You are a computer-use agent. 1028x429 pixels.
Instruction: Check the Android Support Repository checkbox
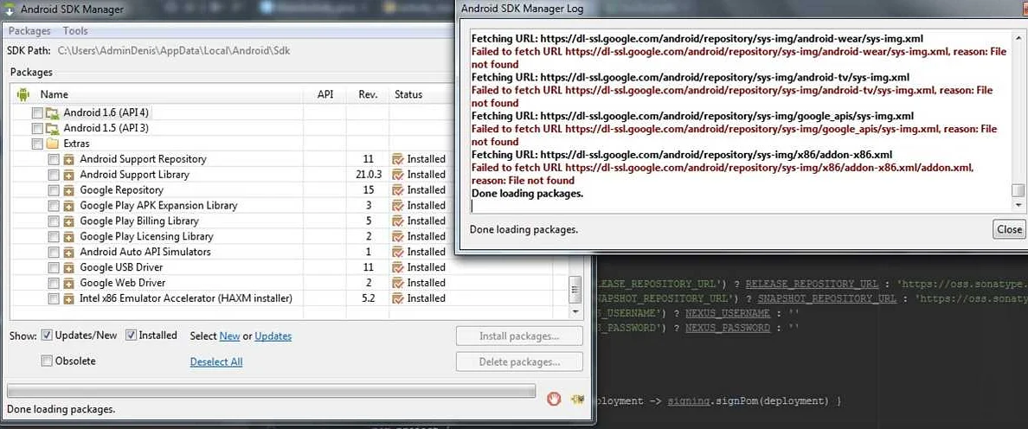tap(54, 159)
